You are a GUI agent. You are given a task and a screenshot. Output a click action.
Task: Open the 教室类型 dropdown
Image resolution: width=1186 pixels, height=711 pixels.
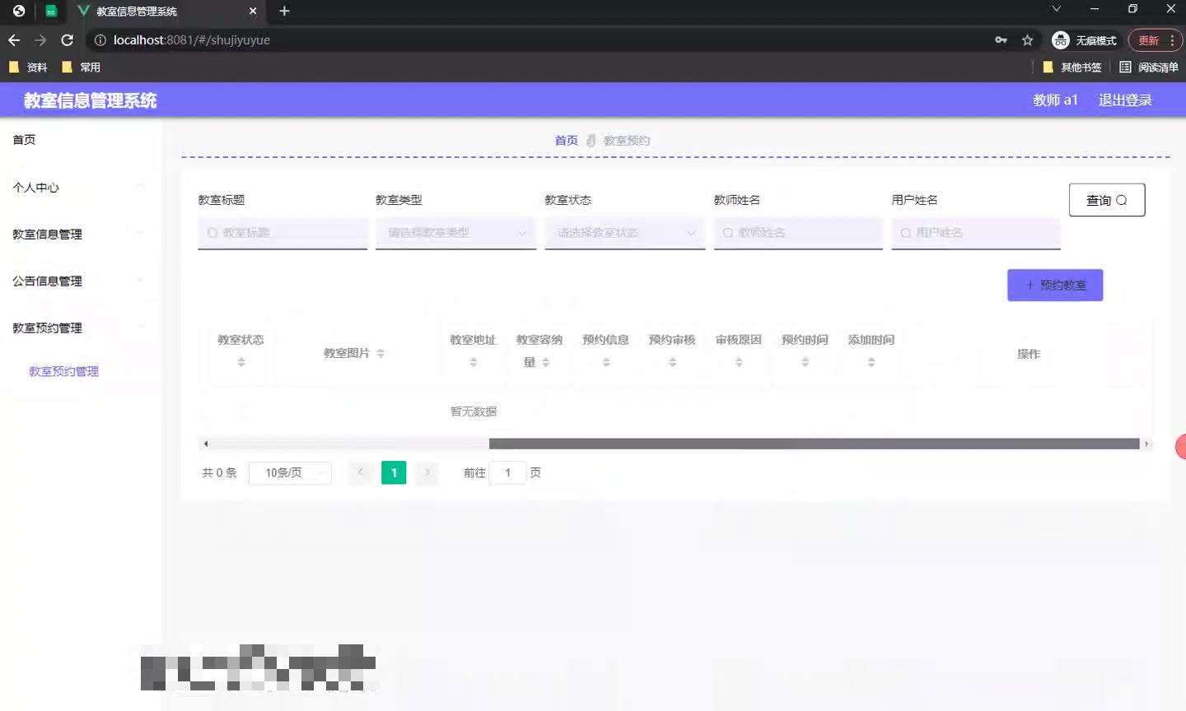coord(455,233)
